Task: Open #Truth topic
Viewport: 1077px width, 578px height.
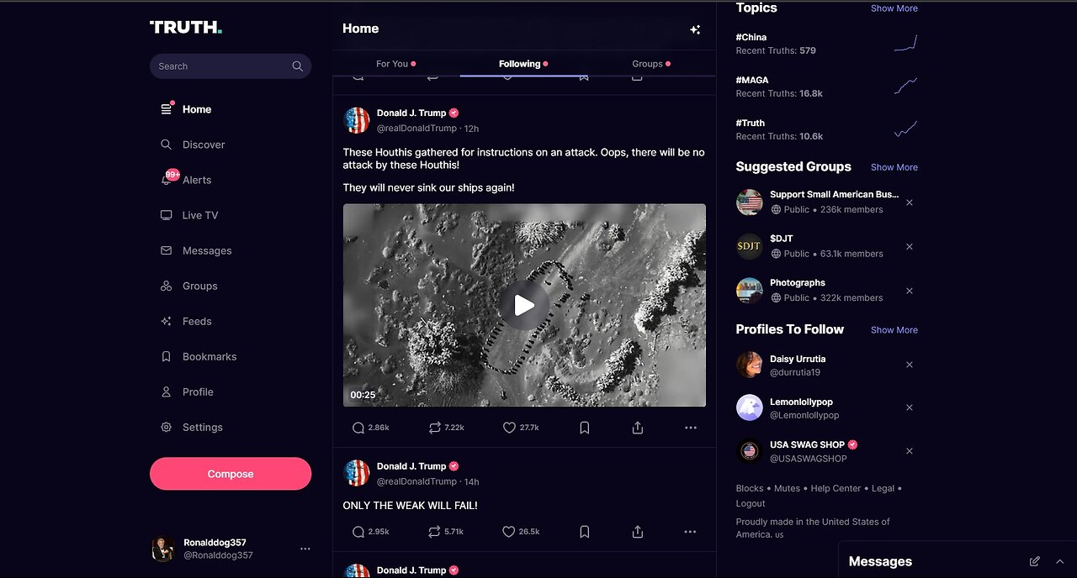Action: 751,123
